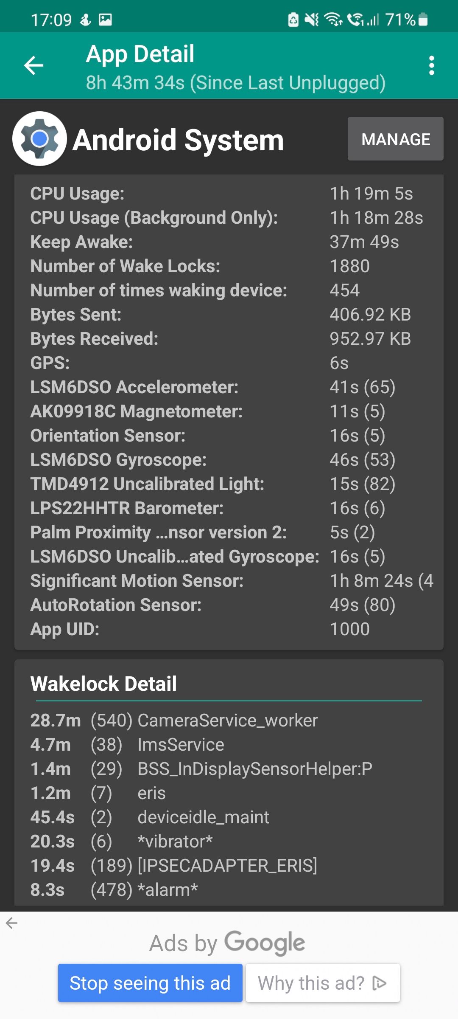Tap the App UID row showing 1000
Image resolution: width=458 pixels, height=1019 pixels.
(229, 629)
